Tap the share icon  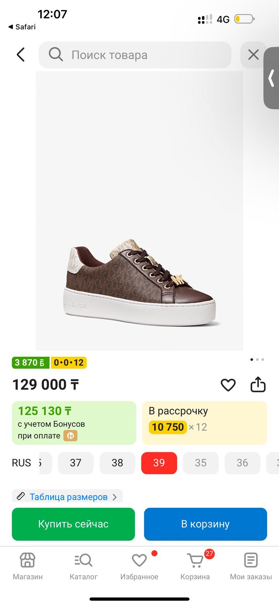coord(258,385)
